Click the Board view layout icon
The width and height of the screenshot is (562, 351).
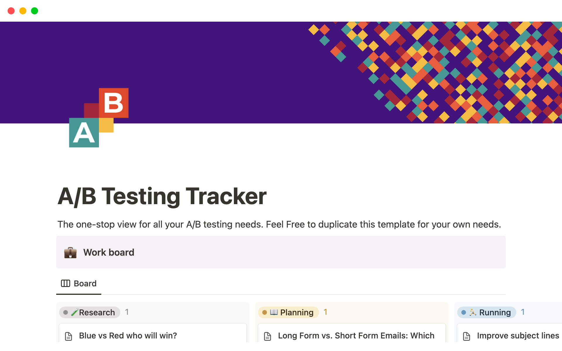65,283
